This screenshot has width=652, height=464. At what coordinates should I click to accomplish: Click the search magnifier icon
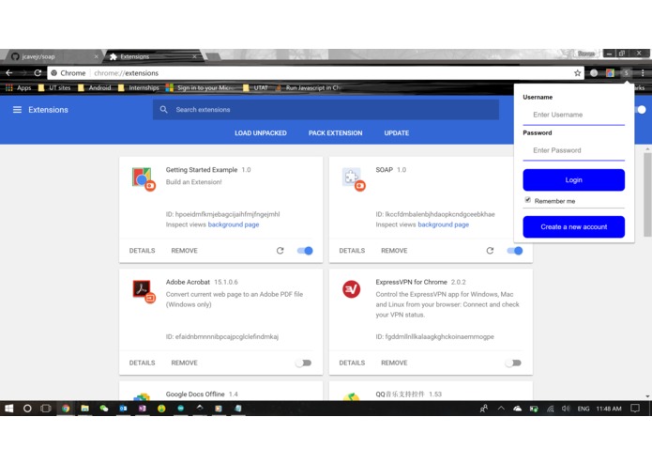164,110
